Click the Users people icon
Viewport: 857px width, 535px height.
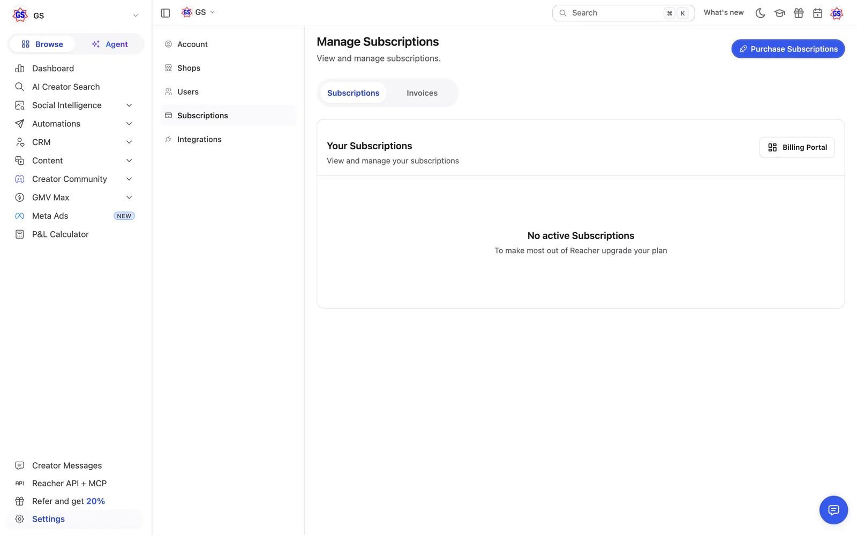[x=168, y=92]
